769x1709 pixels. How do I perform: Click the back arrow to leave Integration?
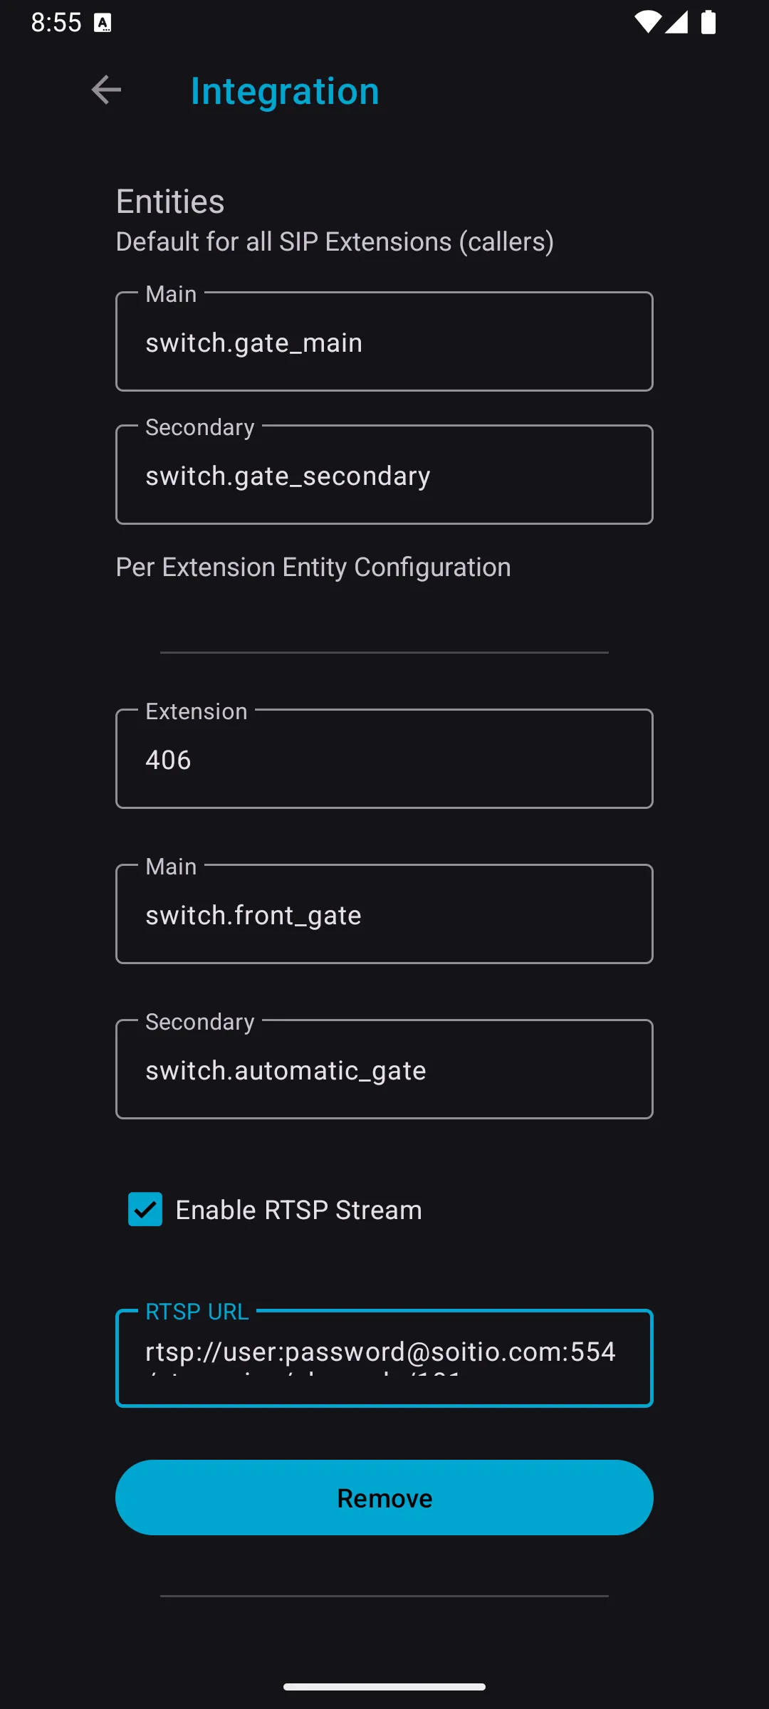105,90
